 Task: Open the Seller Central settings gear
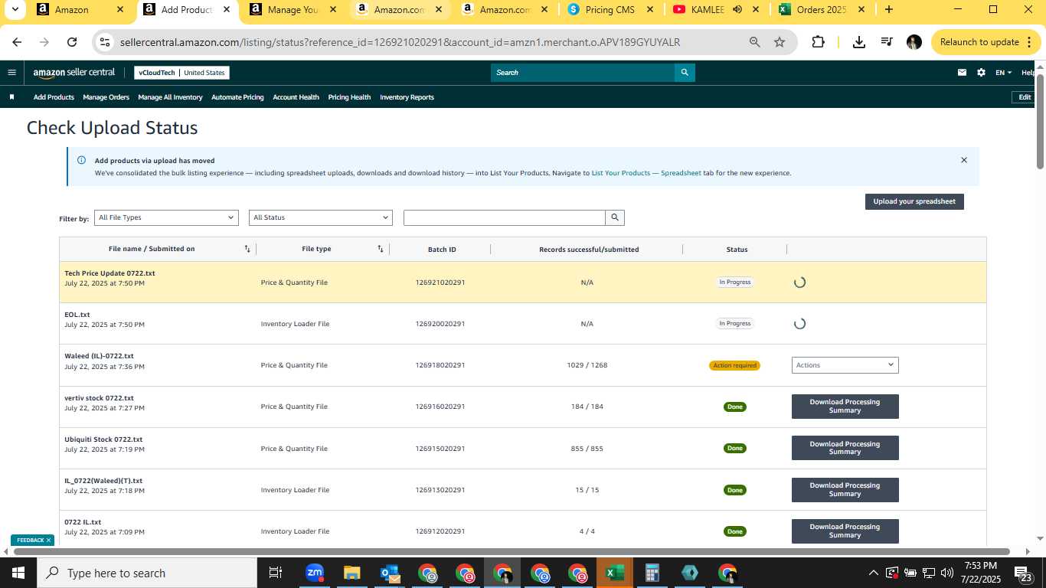pos(982,73)
